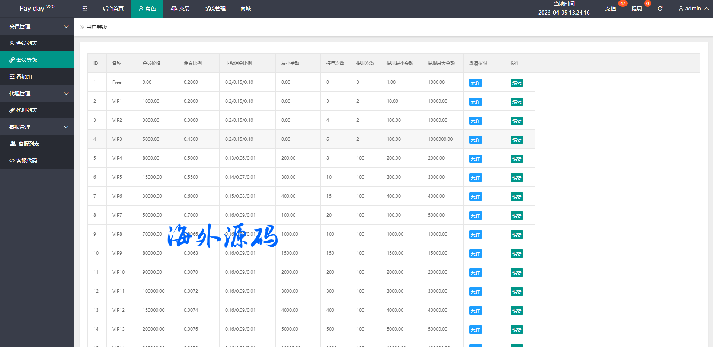Open the 系统管理 top menu
Viewport: 713px width, 347px height.
coord(215,9)
